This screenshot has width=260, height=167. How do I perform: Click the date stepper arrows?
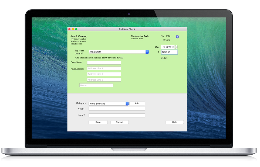click(176, 47)
